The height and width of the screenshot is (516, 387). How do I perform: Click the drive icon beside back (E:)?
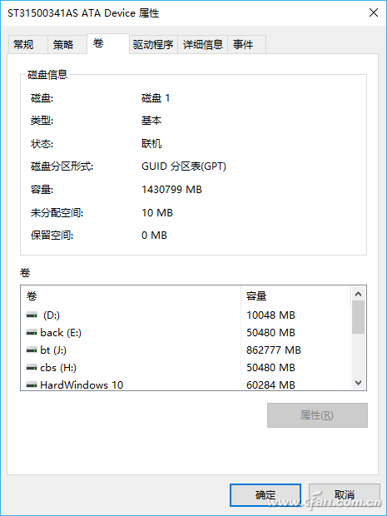32,333
